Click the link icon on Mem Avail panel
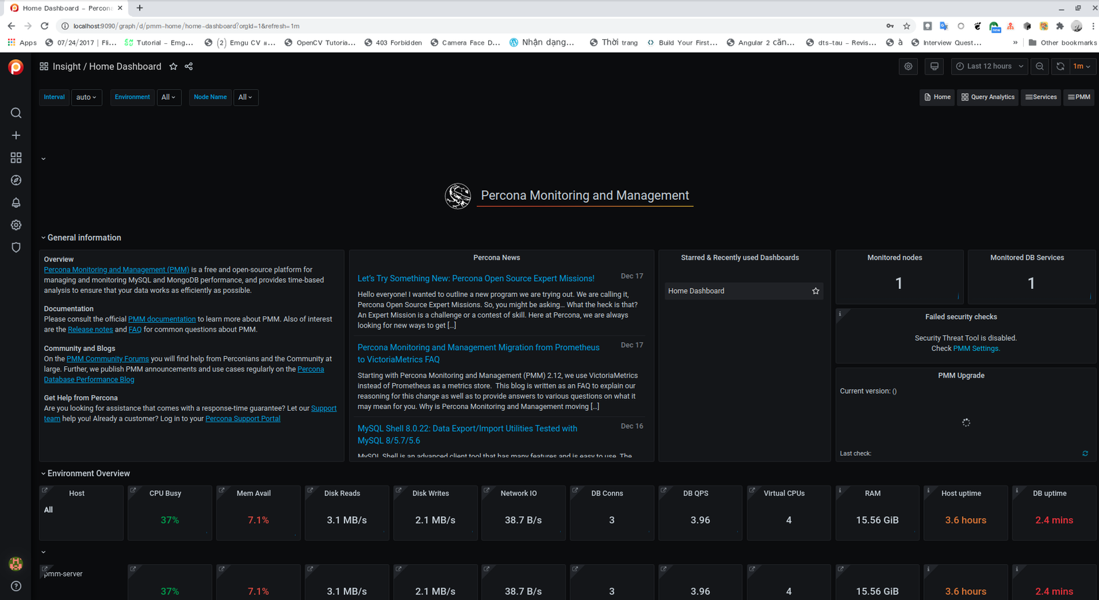The image size is (1099, 600). [222, 490]
